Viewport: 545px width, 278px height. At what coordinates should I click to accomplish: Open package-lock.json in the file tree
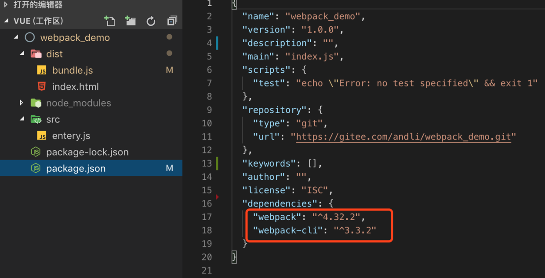point(87,152)
